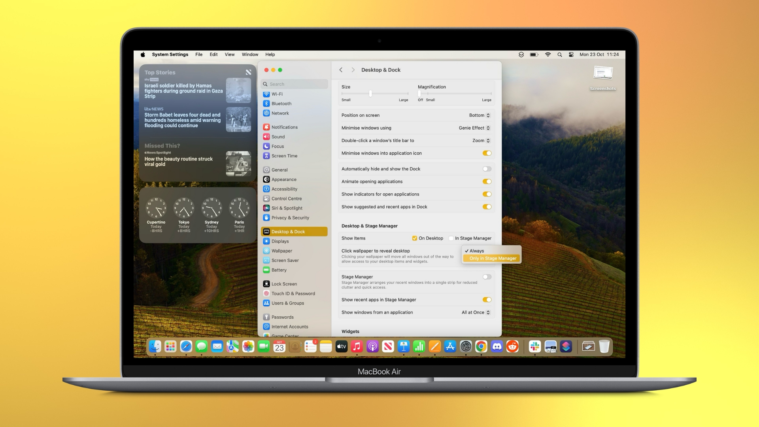Open Show windows All at Once dropdown
The image size is (759, 427).
[476, 312]
